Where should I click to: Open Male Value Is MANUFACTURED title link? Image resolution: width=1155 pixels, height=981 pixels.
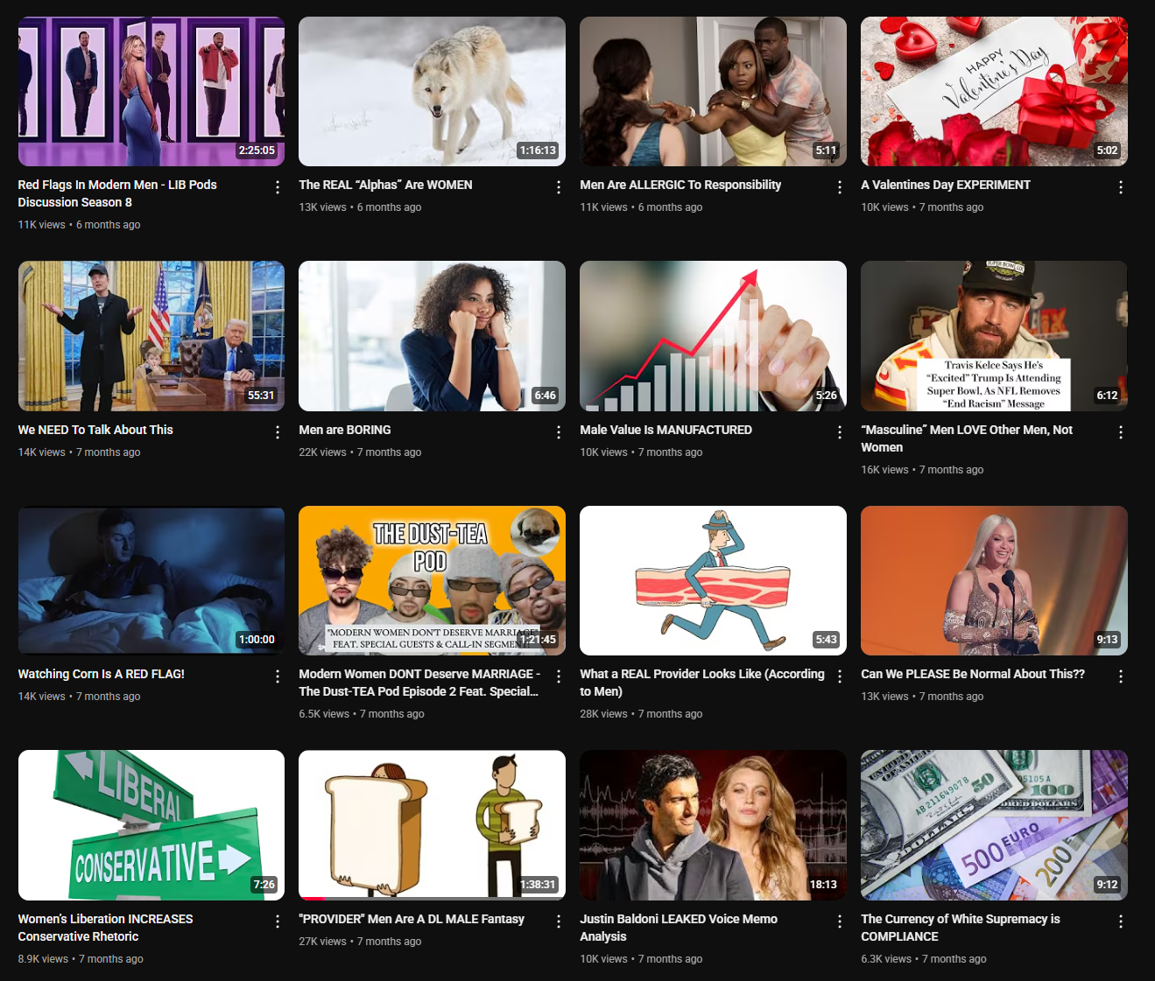pyautogui.click(x=666, y=430)
